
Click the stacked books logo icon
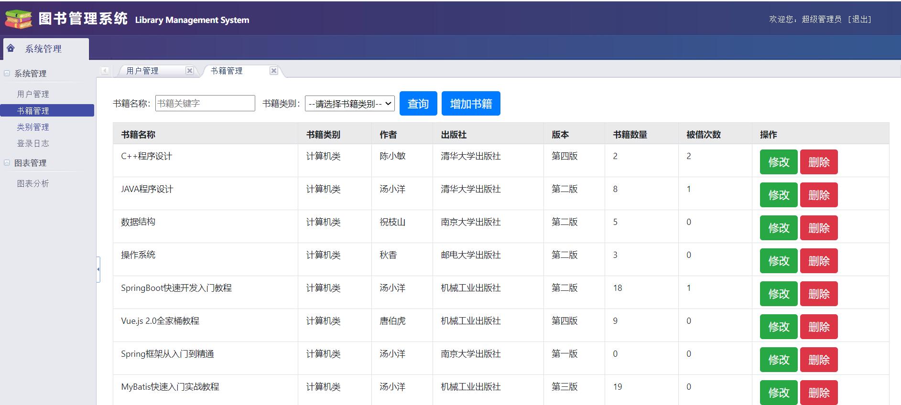click(19, 19)
